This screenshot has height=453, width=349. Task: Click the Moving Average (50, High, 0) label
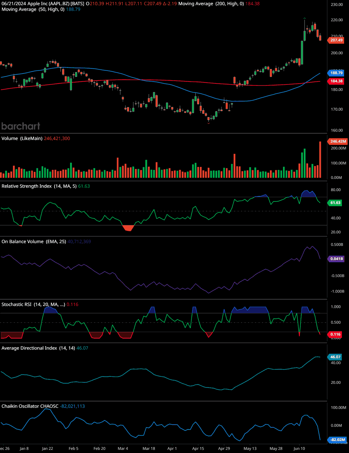click(33, 9)
